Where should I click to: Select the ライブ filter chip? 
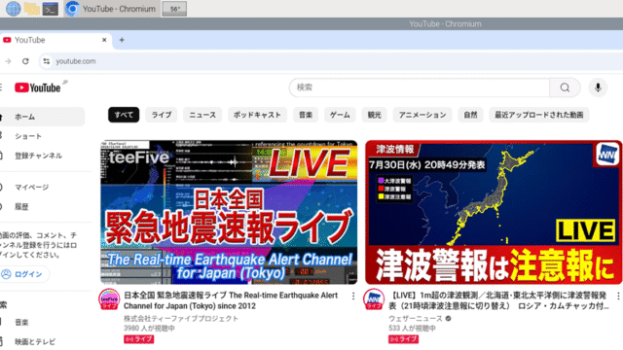point(162,115)
